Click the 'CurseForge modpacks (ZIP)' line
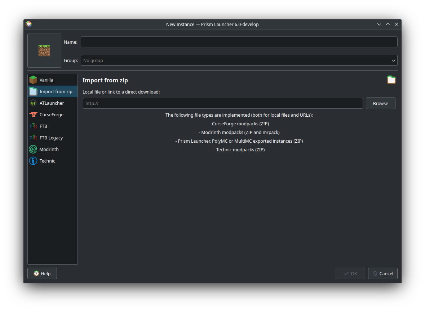Viewport: 425px width, 311px height. [x=239, y=124]
